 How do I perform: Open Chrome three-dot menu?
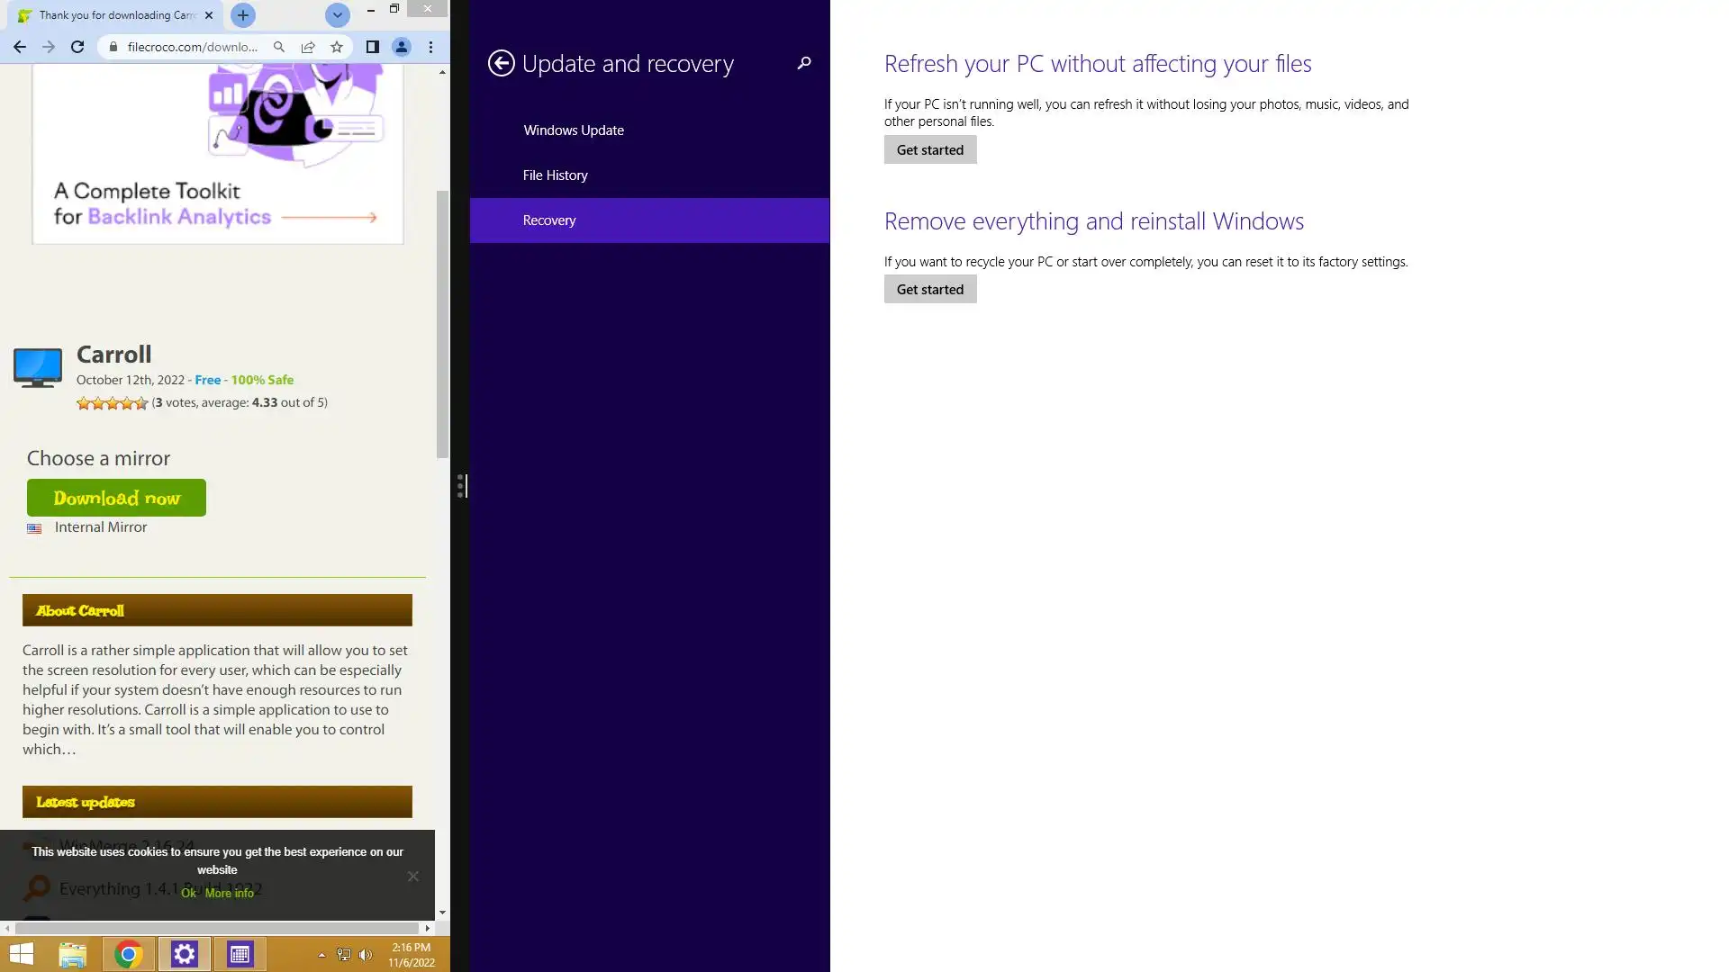tap(430, 47)
